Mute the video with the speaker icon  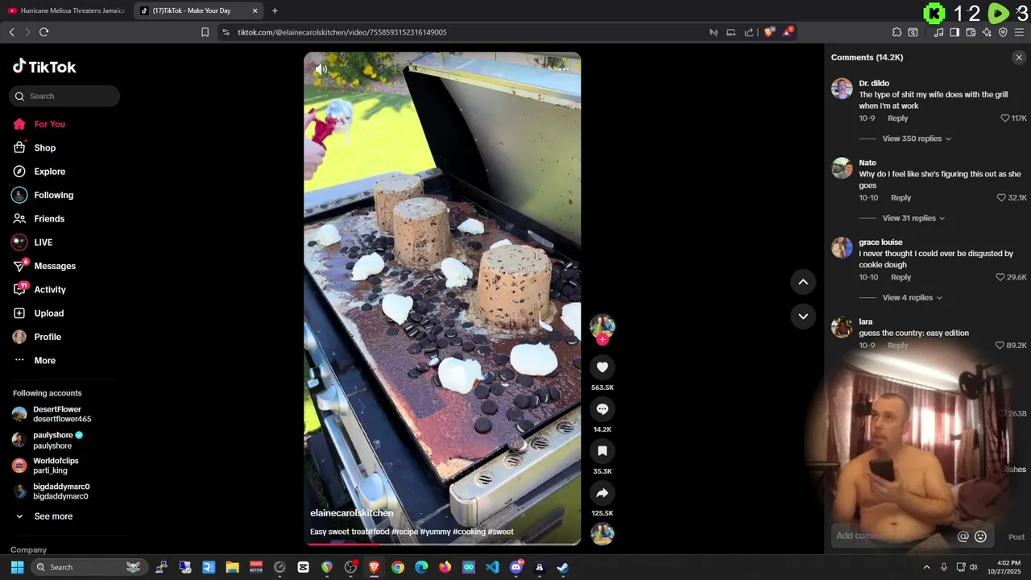(321, 69)
